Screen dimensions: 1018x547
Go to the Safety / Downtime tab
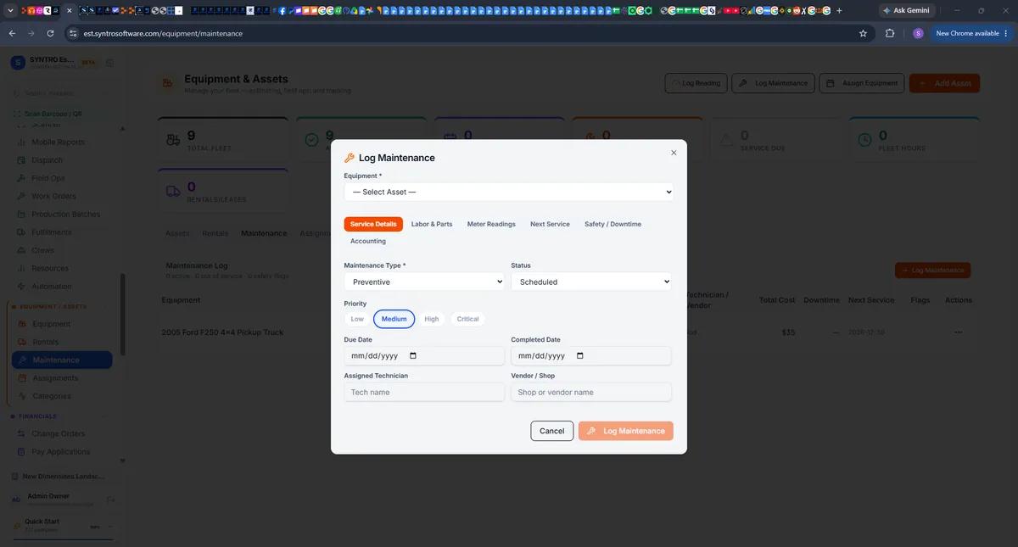(x=612, y=224)
